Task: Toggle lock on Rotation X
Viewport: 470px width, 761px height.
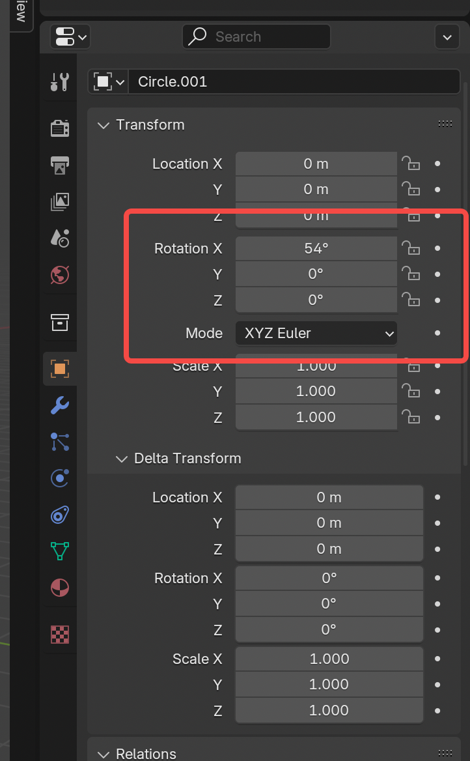Action: tap(410, 248)
